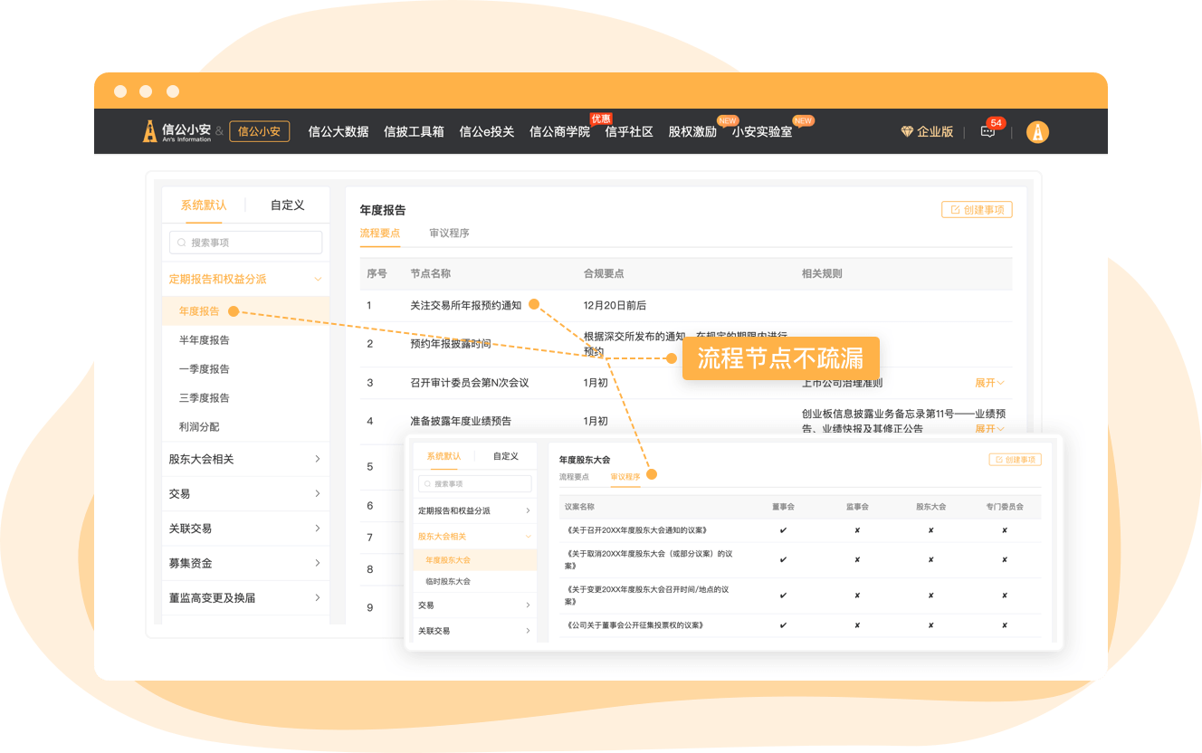Click the 信公小安 logo icon
The height and width of the screenshot is (753, 1202).
click(x=150, y=131)
